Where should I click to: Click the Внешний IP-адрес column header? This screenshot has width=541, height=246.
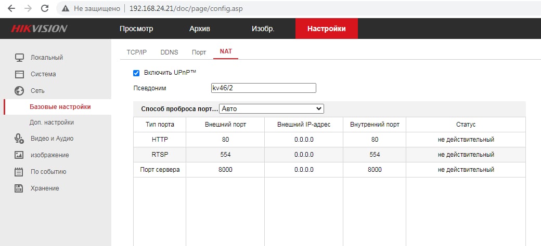click(x=304, y=125)
